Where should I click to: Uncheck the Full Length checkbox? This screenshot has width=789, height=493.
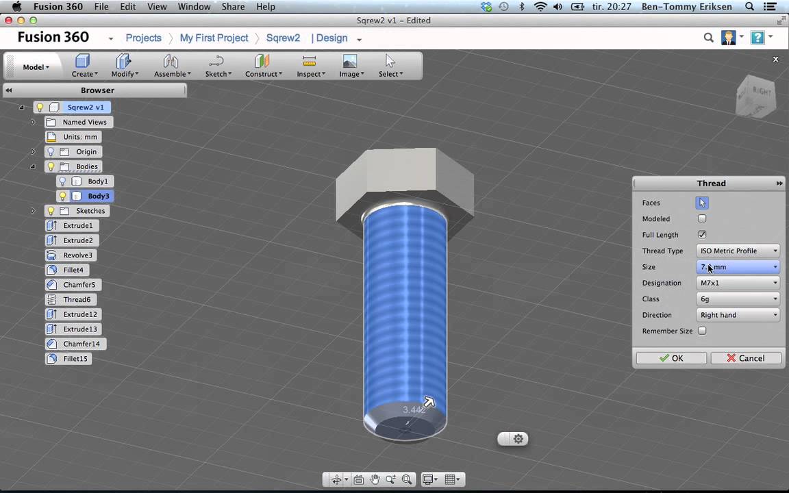(702, 234)
